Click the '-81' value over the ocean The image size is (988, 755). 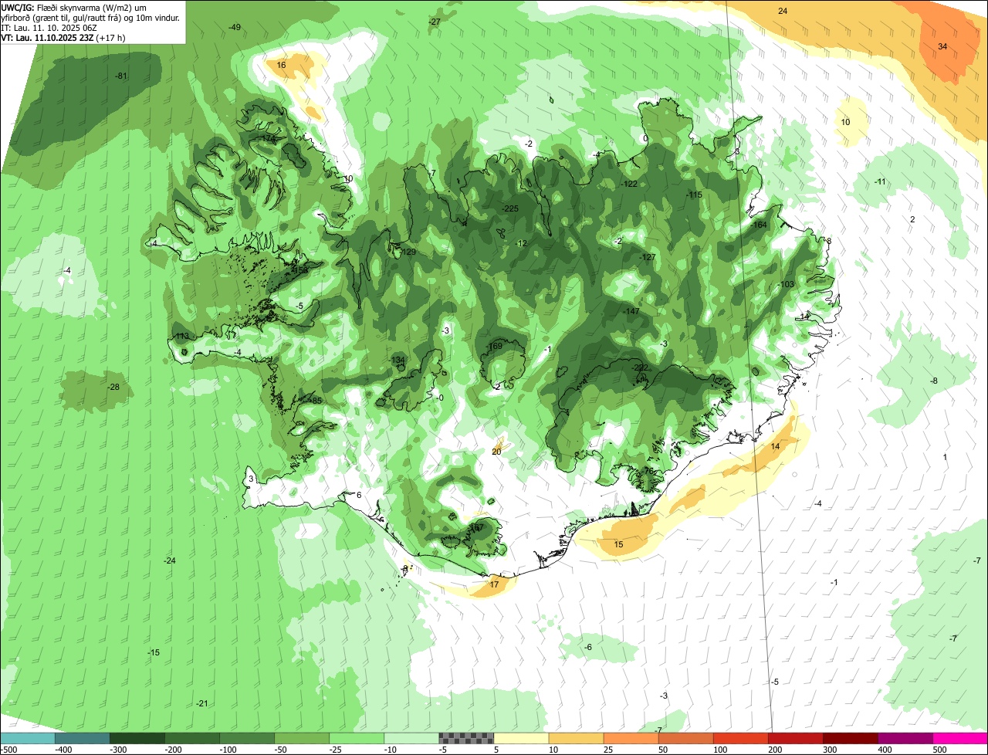click(120, 76)
